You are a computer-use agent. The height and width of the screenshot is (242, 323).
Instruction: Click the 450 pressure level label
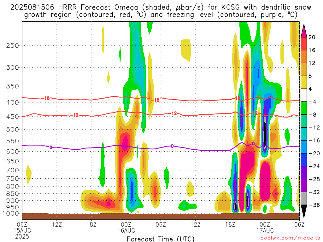[12, 117]
